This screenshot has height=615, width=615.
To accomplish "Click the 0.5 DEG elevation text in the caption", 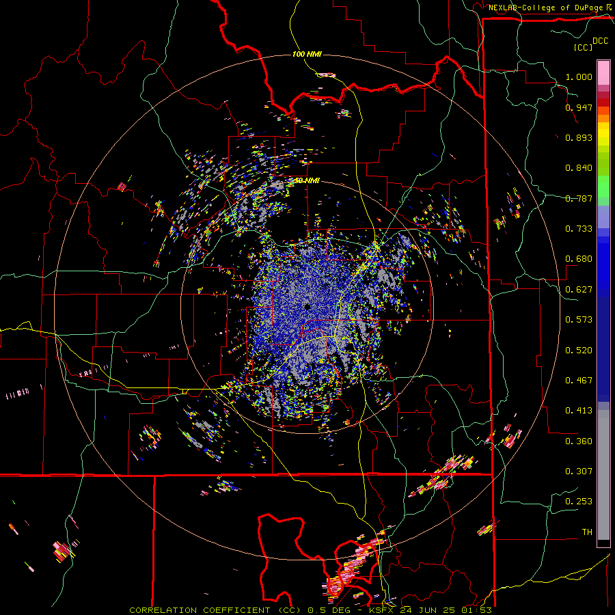I will pos(329,610).
